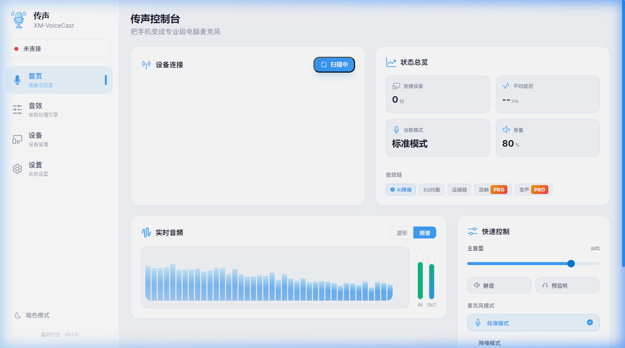Toggle the AI降噪 effect chip
Viewport: 625px width, 348px height.
[401, 190]
